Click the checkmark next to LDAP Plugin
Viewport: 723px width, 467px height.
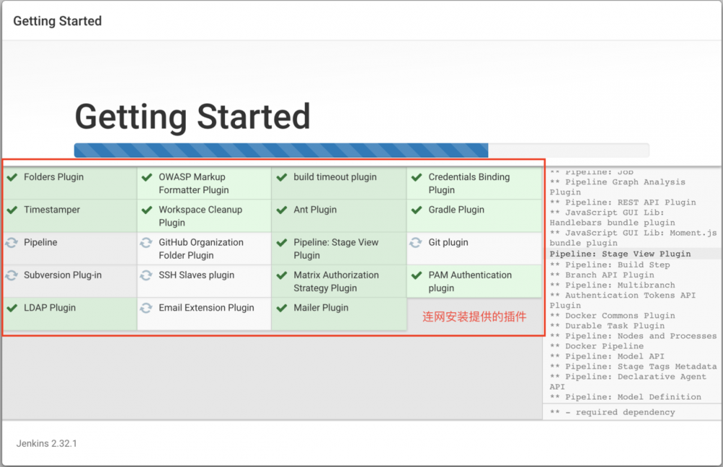click(x=13, y=307)
